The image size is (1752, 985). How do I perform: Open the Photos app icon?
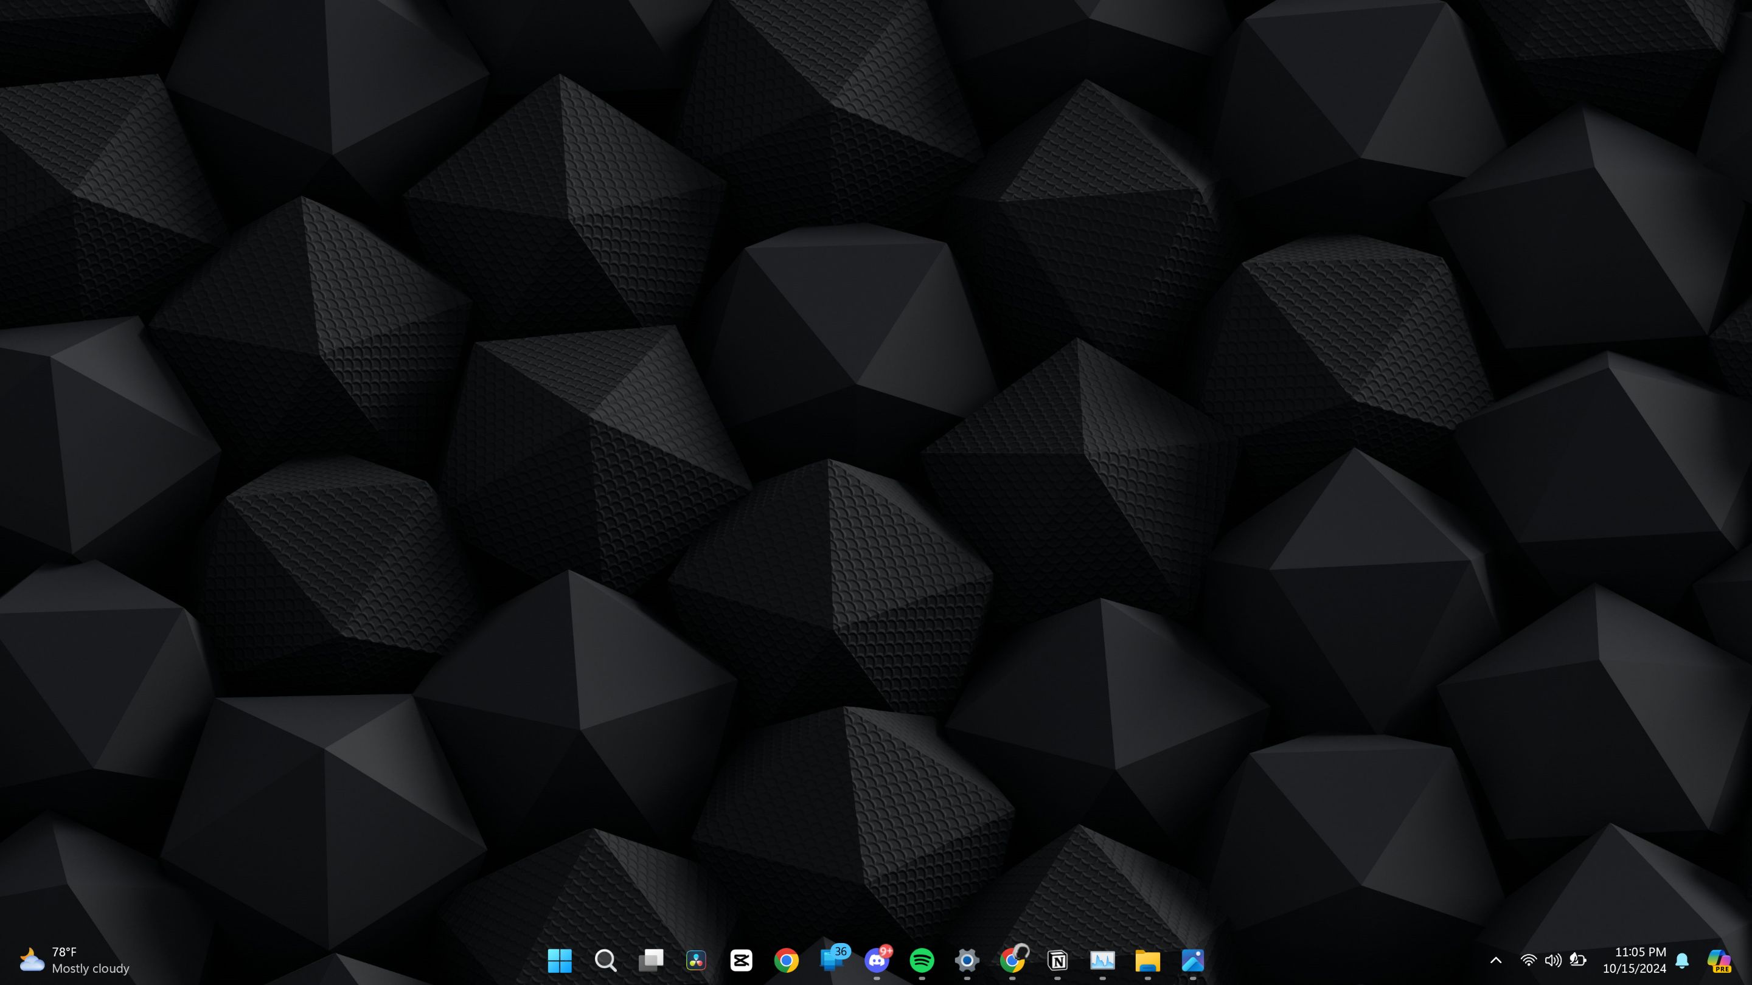(x=1193, y=961)
